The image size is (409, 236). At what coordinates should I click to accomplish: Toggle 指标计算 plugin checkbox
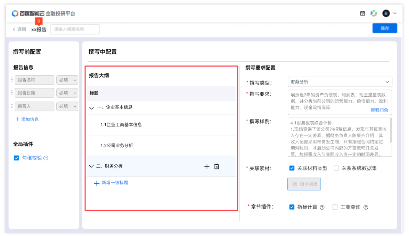tap(292, 207)
